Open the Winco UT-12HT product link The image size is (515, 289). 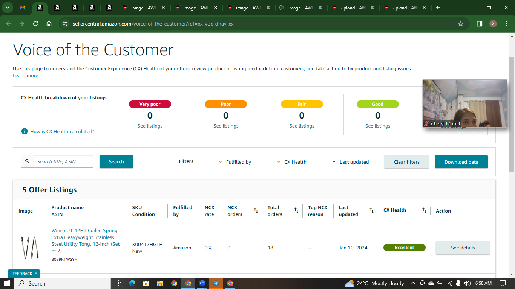86,240
